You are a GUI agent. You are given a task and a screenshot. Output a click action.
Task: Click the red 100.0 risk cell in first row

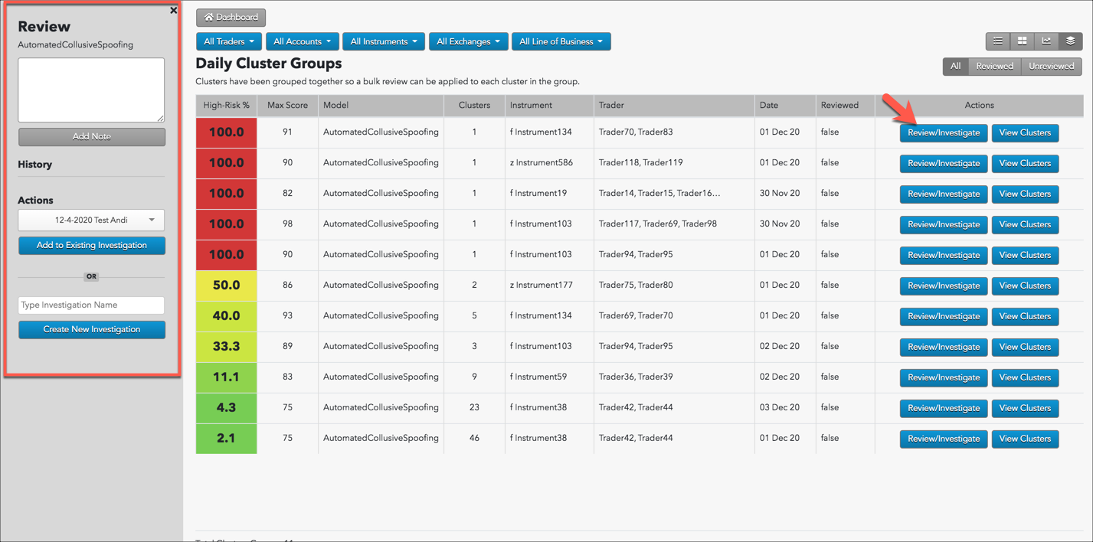pos(226,132)
